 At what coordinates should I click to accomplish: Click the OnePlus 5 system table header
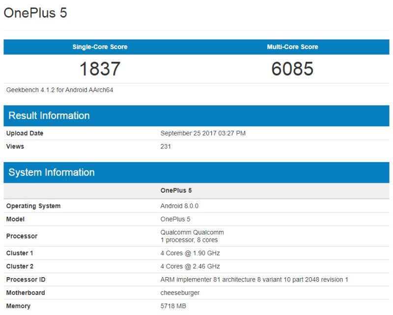point(176,190)
